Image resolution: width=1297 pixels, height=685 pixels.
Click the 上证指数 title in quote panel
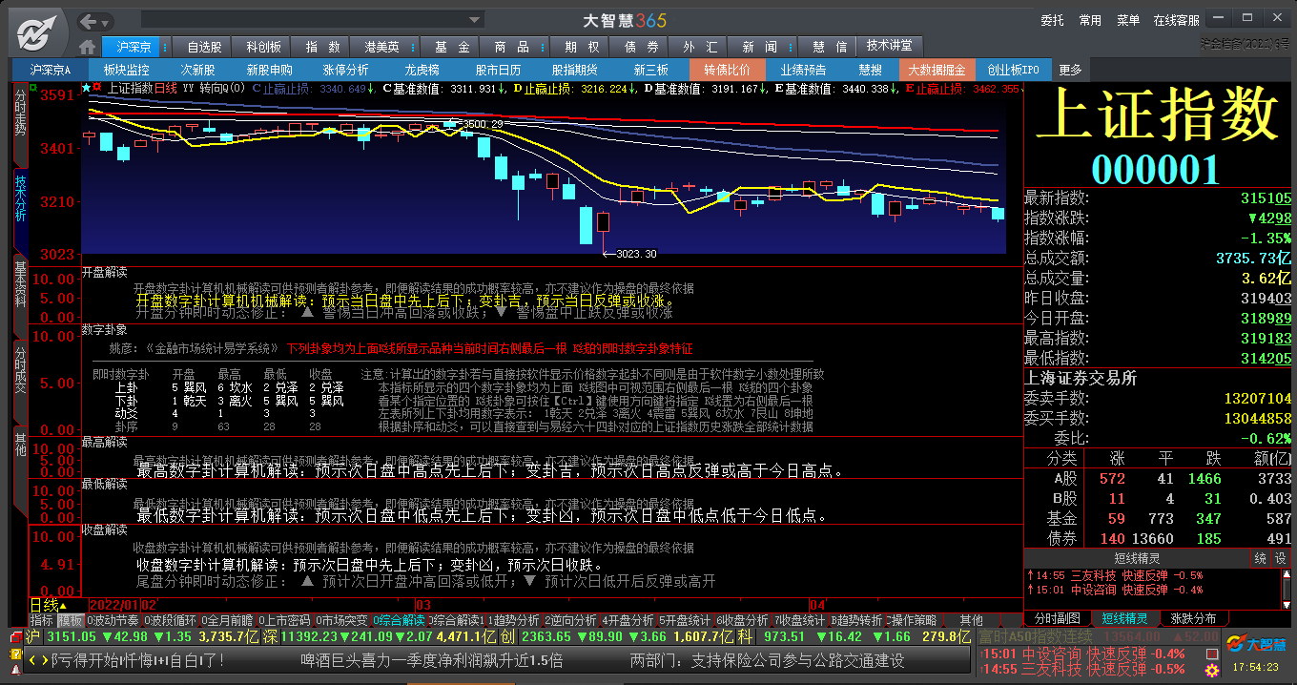tap(1158, 116)
